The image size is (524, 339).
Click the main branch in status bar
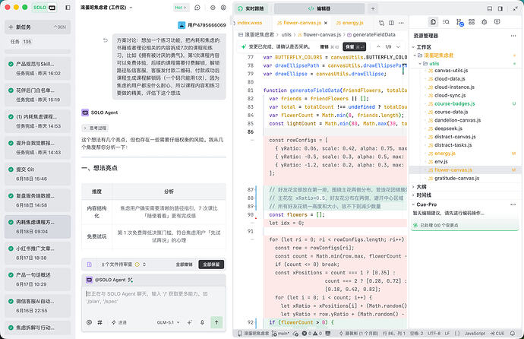point(280,334)
